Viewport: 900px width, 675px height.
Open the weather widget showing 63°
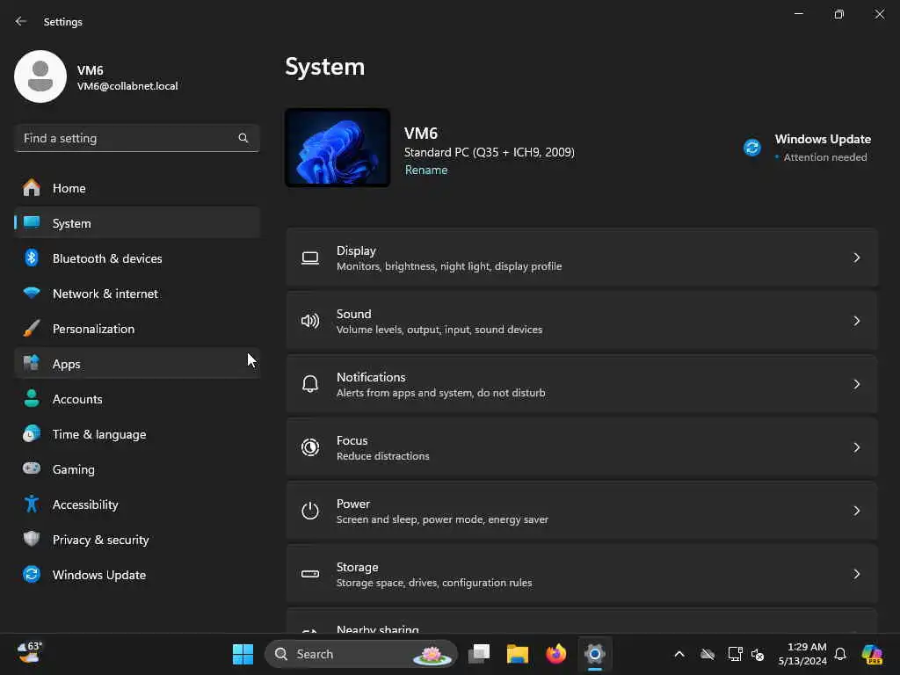click(29, 653)
